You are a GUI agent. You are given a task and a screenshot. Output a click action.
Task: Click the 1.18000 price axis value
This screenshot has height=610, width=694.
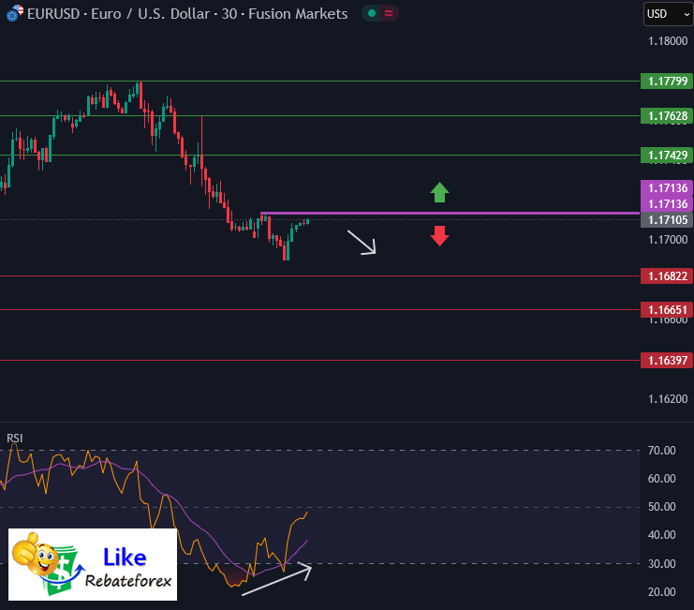[668, 41]
